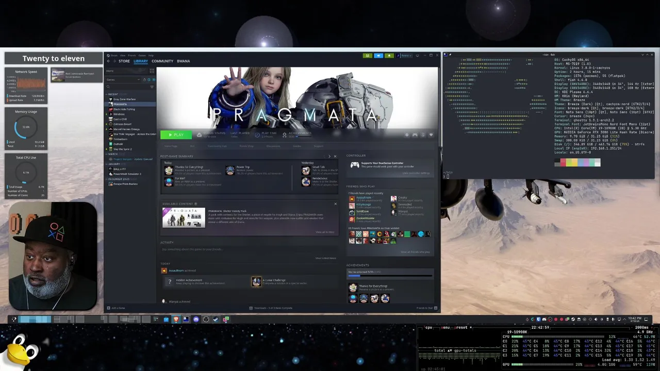Open View controller settings link
Viewport: 660px width, 371px height.
click(416, 173)
